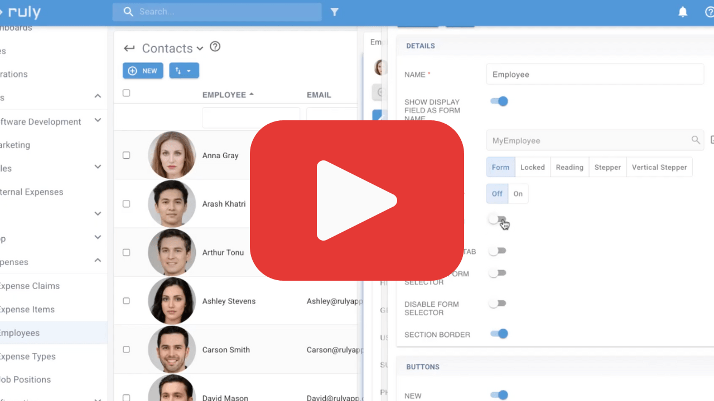The image size is (714, 401).
Task: Click the name "Arash Khatri"
Action: point(224,204)
